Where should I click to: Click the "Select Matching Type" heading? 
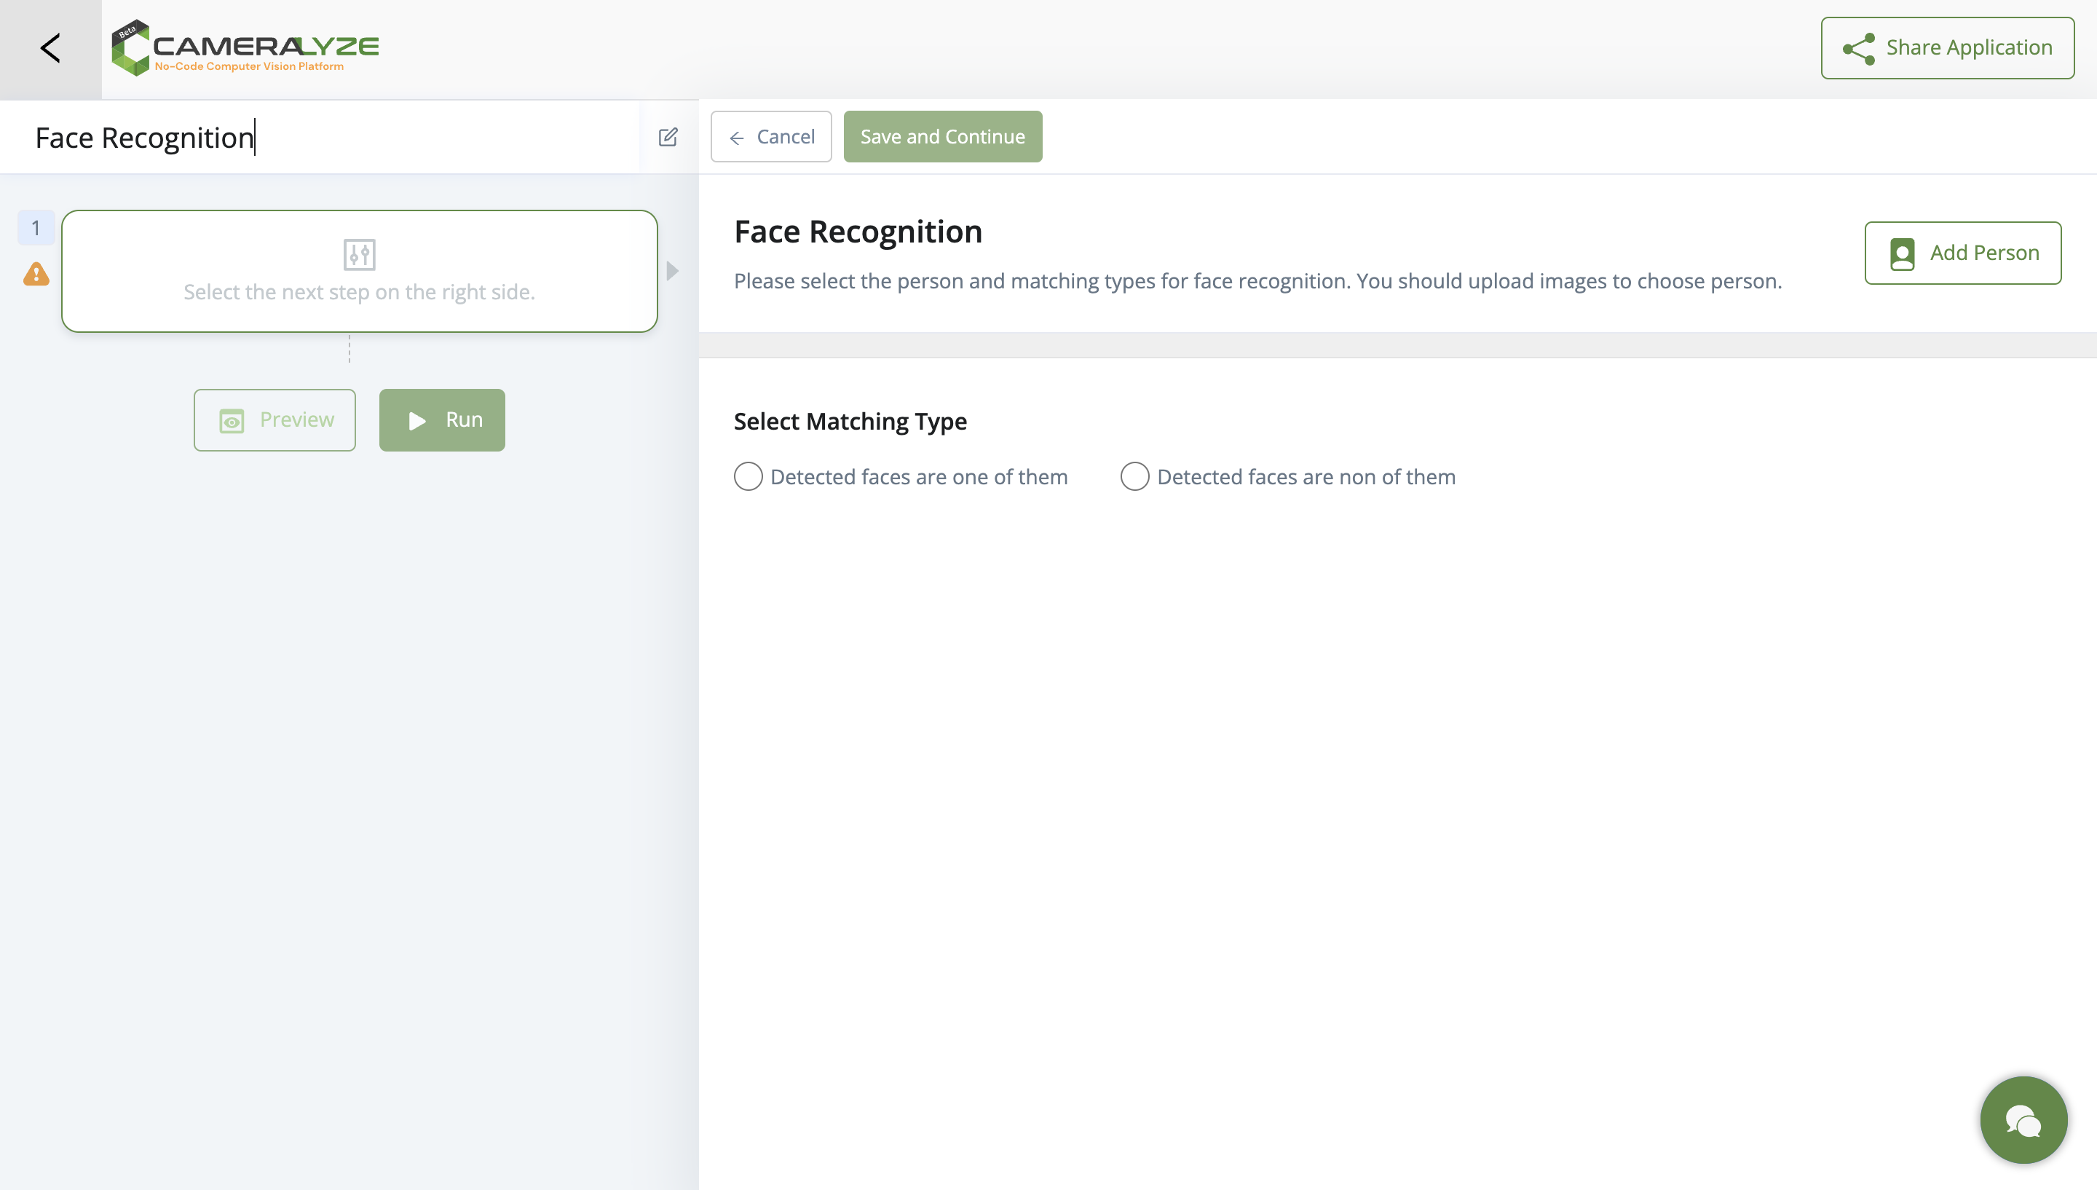coord(850,421)
